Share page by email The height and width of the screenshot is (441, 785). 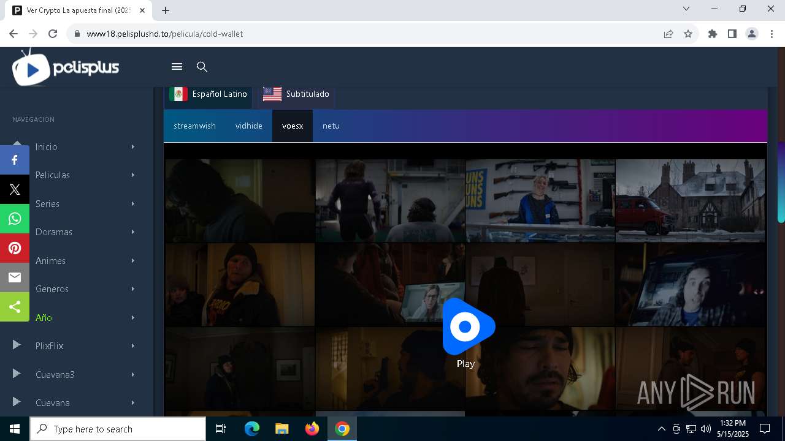[x=15, y=277]
